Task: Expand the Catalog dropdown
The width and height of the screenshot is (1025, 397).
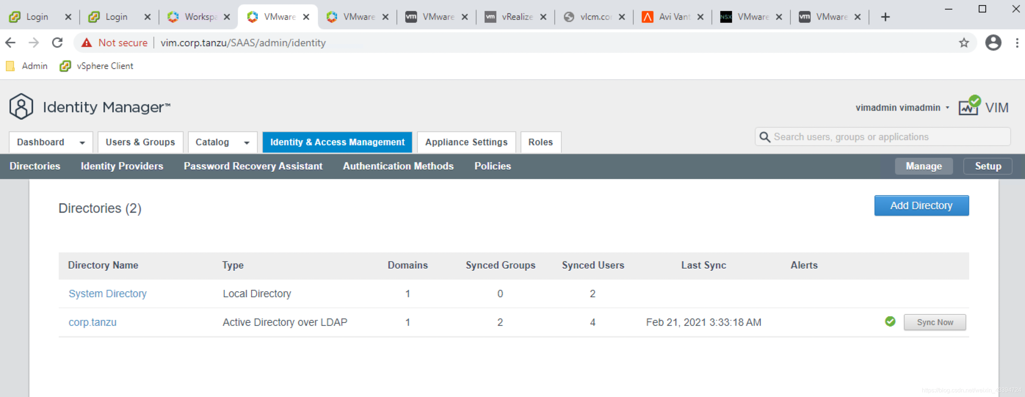Action: tap(246, 142)
